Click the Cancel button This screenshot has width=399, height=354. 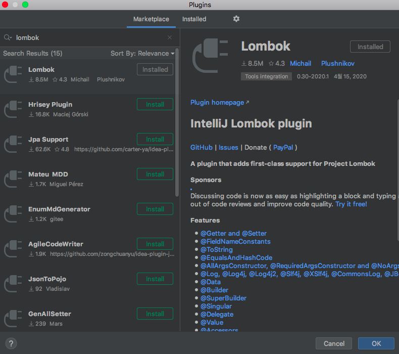point(334,343)
